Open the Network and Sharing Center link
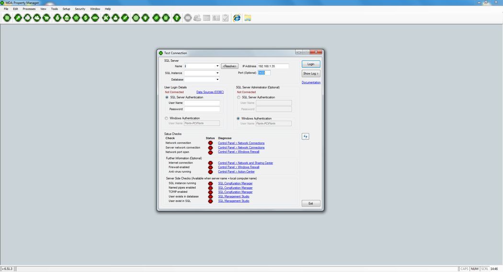 tap(245, 163)
